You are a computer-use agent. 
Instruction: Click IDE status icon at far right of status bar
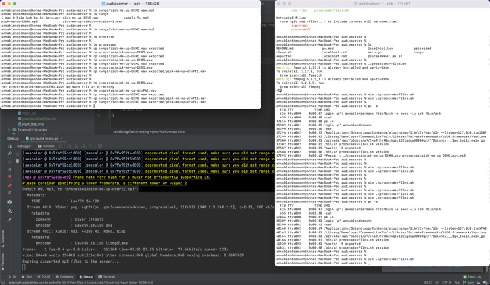[x=486, y=283]
